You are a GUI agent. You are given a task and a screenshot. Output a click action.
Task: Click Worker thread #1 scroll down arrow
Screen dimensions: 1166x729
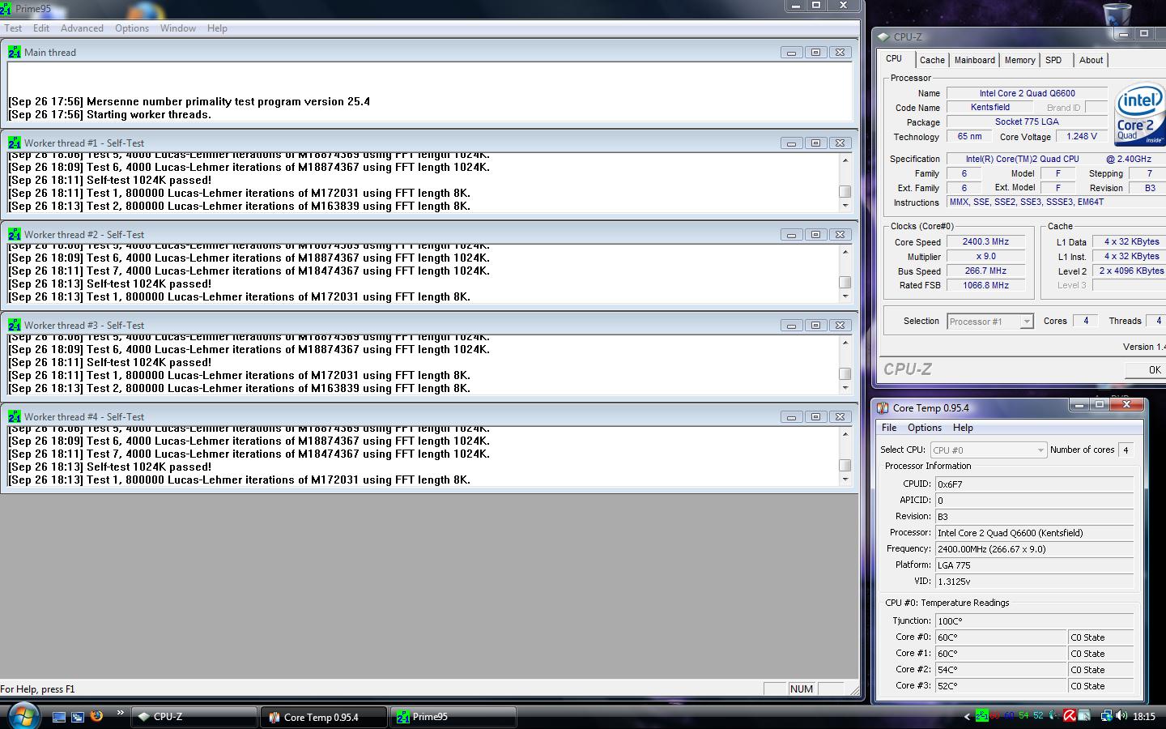coord(845,206)
